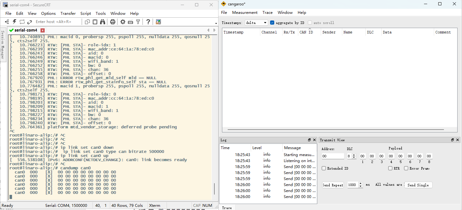Image resolution: width=462 pixels, height=210 pixels.
Task: Increase the DLC value with up arrow
Action: (x=354, y=155)
